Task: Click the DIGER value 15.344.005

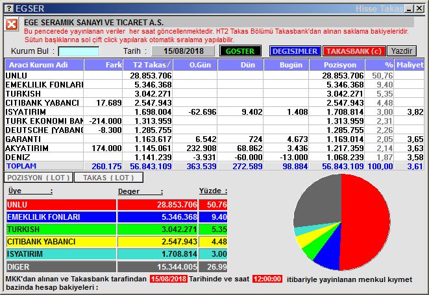Action: (x=177, y=266)
